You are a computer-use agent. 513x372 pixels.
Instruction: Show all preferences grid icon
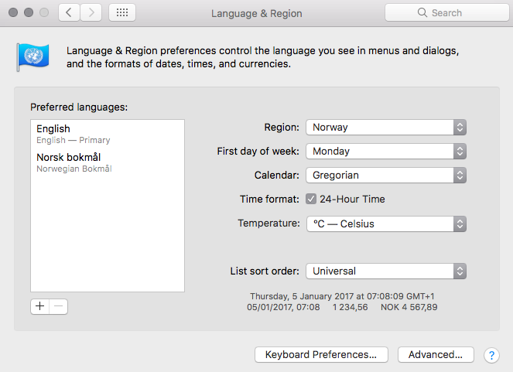click(x=122, y=13)
